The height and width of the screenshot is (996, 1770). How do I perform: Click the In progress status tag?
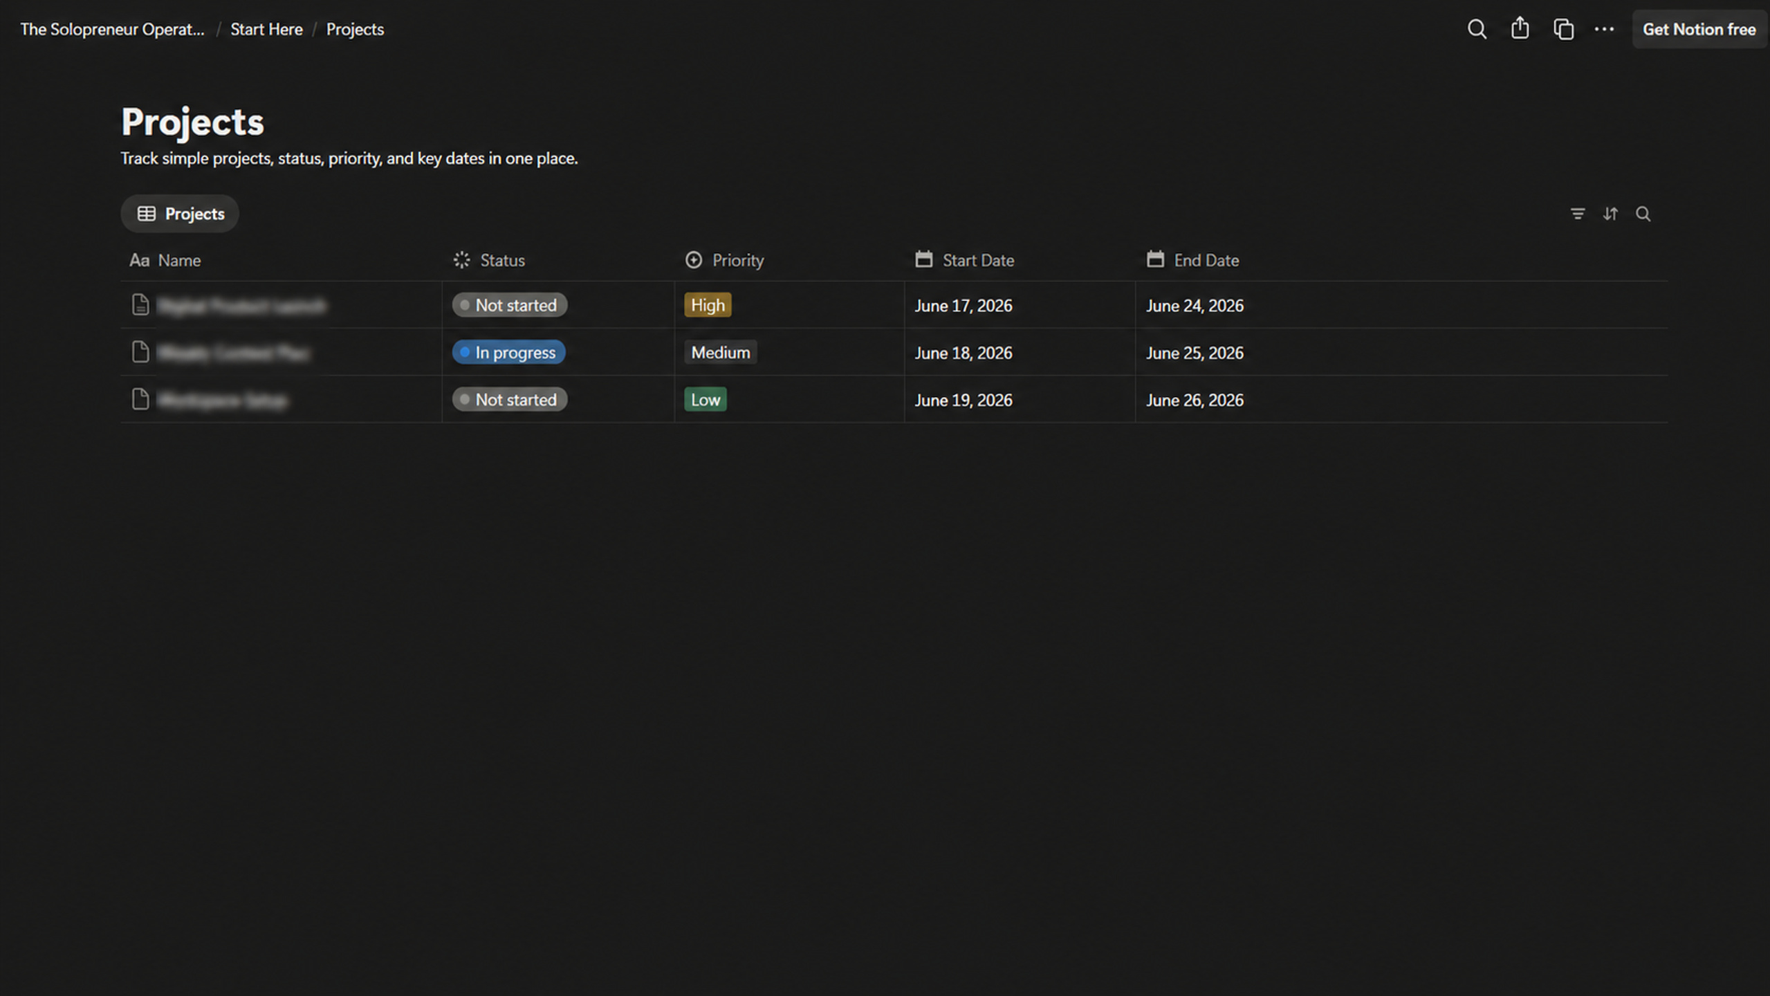click(508, 352)
